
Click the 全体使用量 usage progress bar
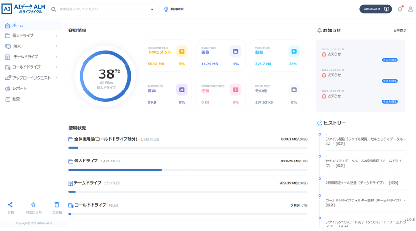[188, 148]
